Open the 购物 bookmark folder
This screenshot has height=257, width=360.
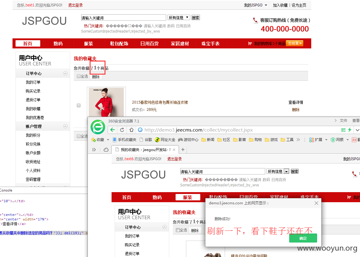255,140
